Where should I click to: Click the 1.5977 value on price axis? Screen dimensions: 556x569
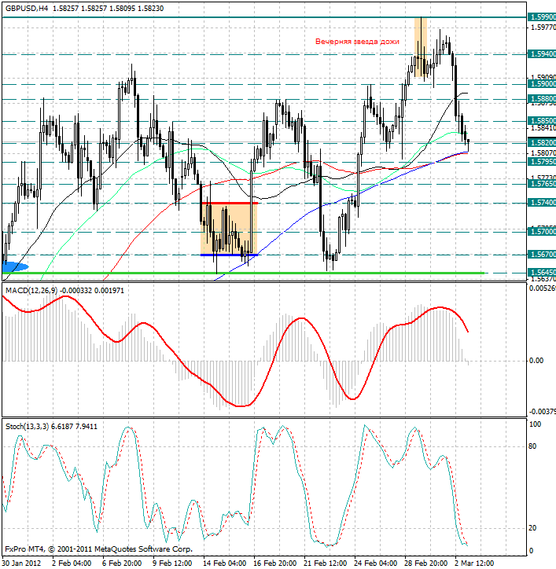tap(543, 28)
